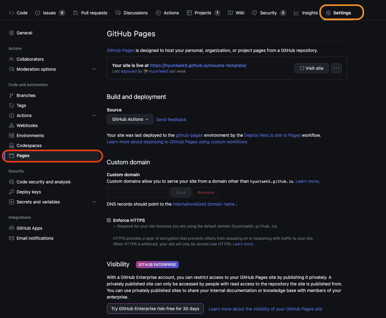Click the Pull requests branch icon
Image resolution: width=386 pixels, height=318 pixels.
pos(75,13)
